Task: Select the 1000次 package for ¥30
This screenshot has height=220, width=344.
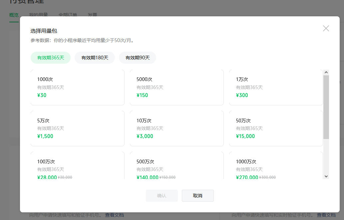Action: click(x=77, y=87)
